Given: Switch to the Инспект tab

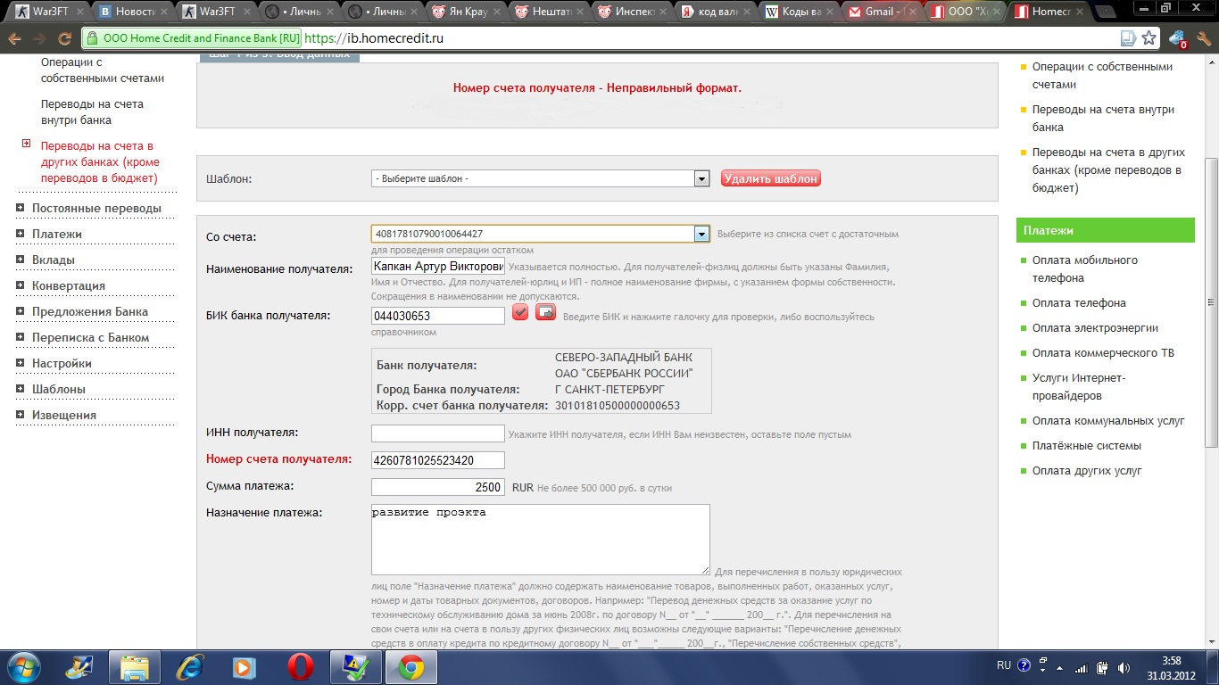Looking at the screenshot, I should [630, 12].
